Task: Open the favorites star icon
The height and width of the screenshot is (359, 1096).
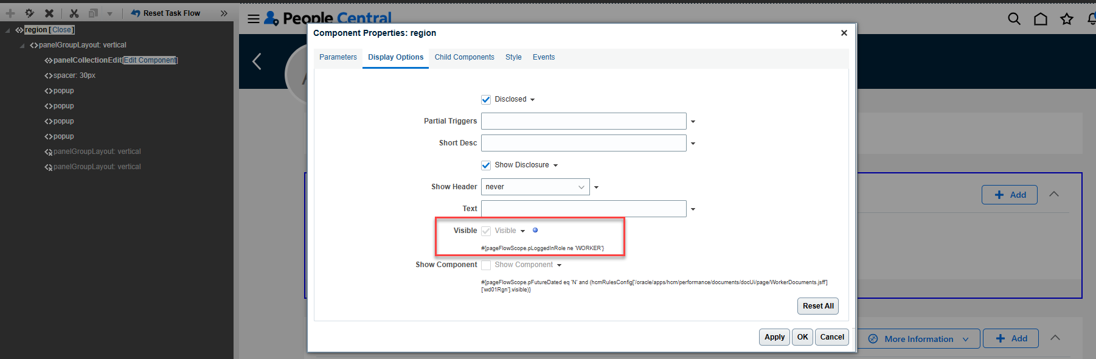Action: pos(1067,19)
